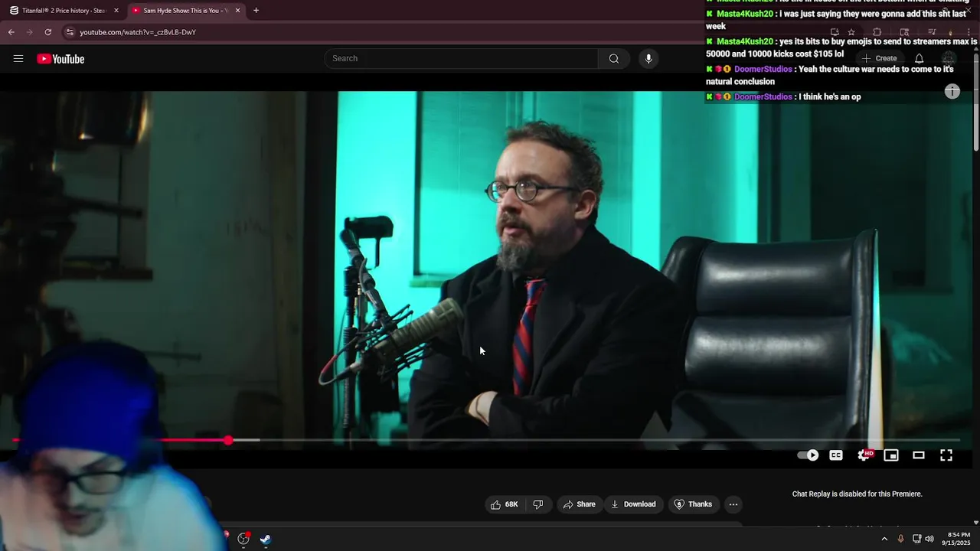Show video info card icon
This screenshot has width=980, height=551.
(x=952, y=92)
